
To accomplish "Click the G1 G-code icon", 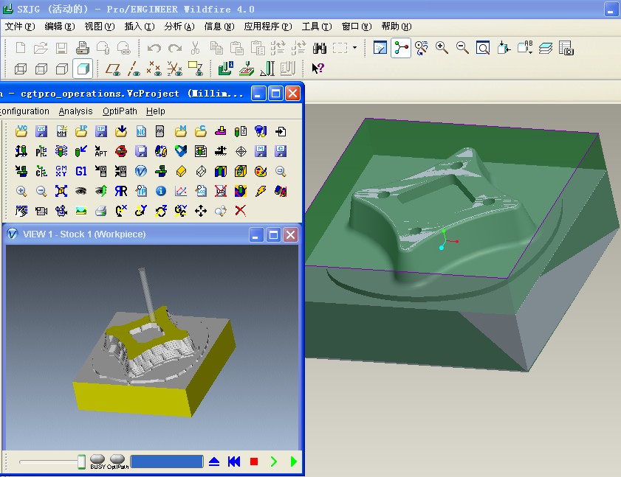I will (x=81, y=171).
